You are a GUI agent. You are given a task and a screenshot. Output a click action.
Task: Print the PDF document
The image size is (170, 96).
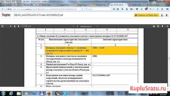(154, 26)
